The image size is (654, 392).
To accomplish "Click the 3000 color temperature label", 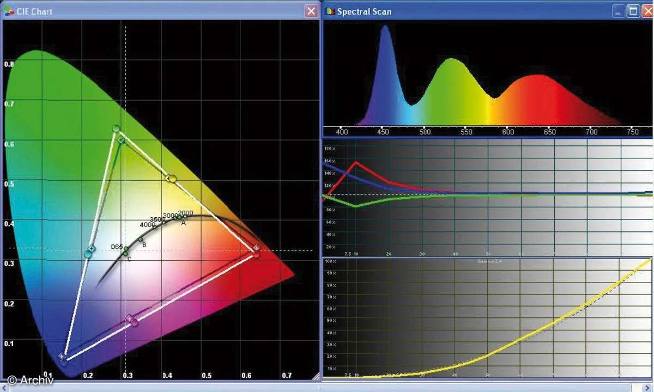I will (171, 216).
